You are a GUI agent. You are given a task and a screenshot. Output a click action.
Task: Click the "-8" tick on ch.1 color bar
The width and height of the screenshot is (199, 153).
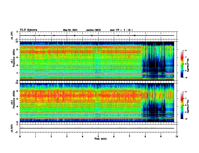tap(185, 64)
